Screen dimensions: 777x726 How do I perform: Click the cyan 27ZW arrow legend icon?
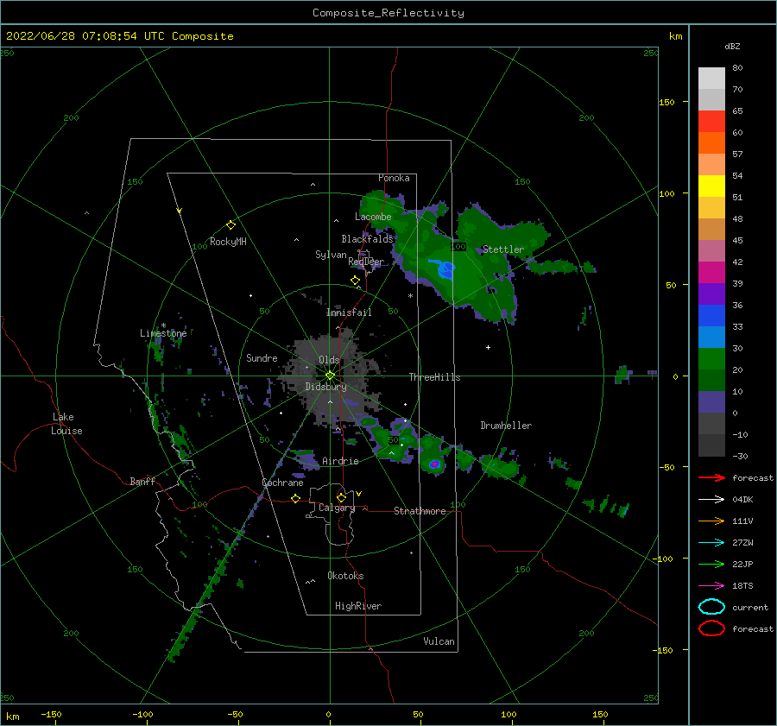point(711,543)
